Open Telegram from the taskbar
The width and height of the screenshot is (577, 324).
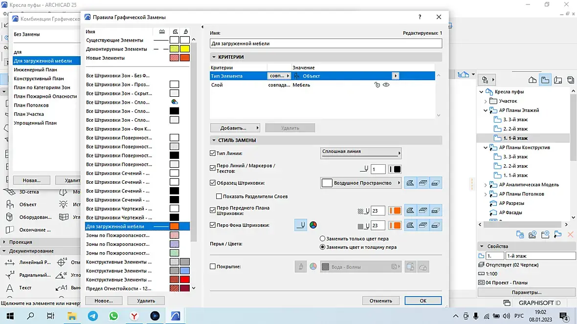click(93, 316)
